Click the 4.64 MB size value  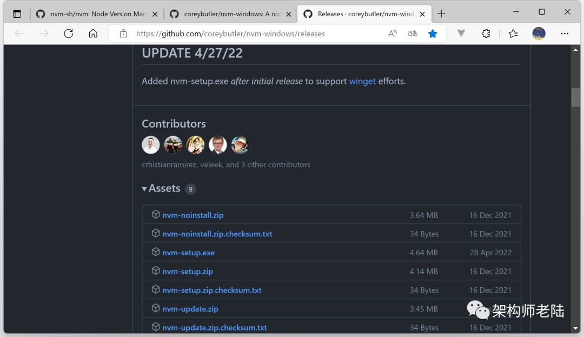coord(424,253)
